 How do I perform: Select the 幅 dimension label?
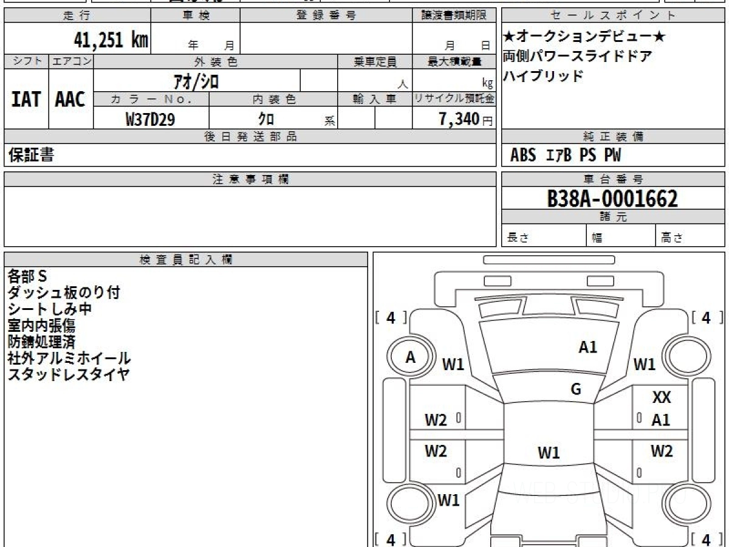[x=597, y=238]
